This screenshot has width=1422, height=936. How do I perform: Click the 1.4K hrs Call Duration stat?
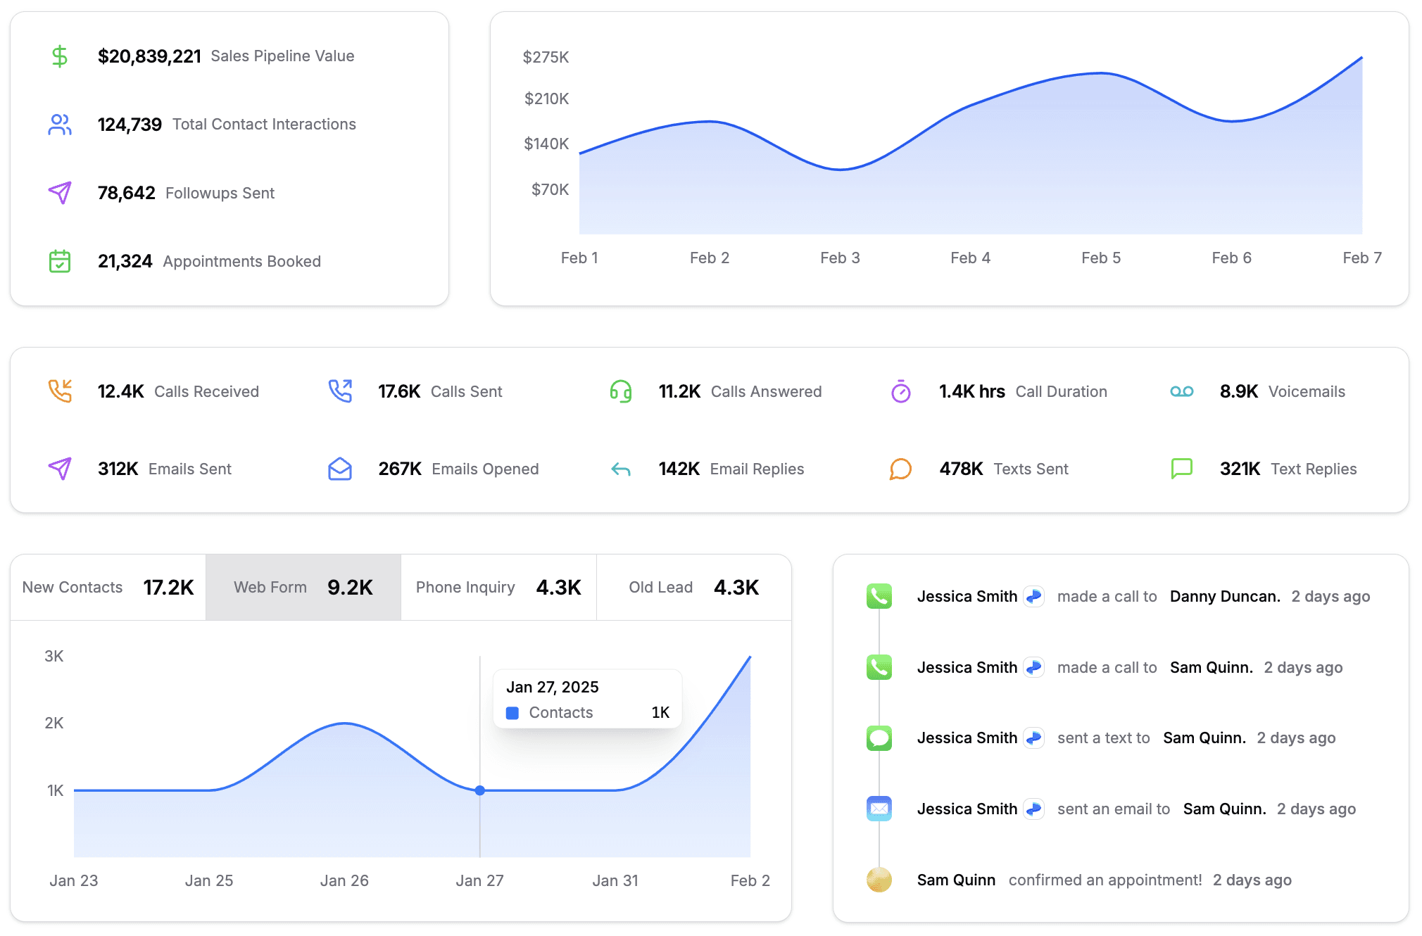click(x=972, y=391)
